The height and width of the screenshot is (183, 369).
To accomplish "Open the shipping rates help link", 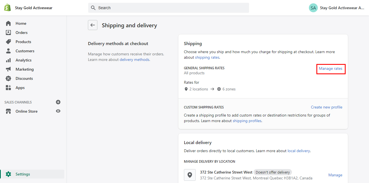I will tap(207, 57).
